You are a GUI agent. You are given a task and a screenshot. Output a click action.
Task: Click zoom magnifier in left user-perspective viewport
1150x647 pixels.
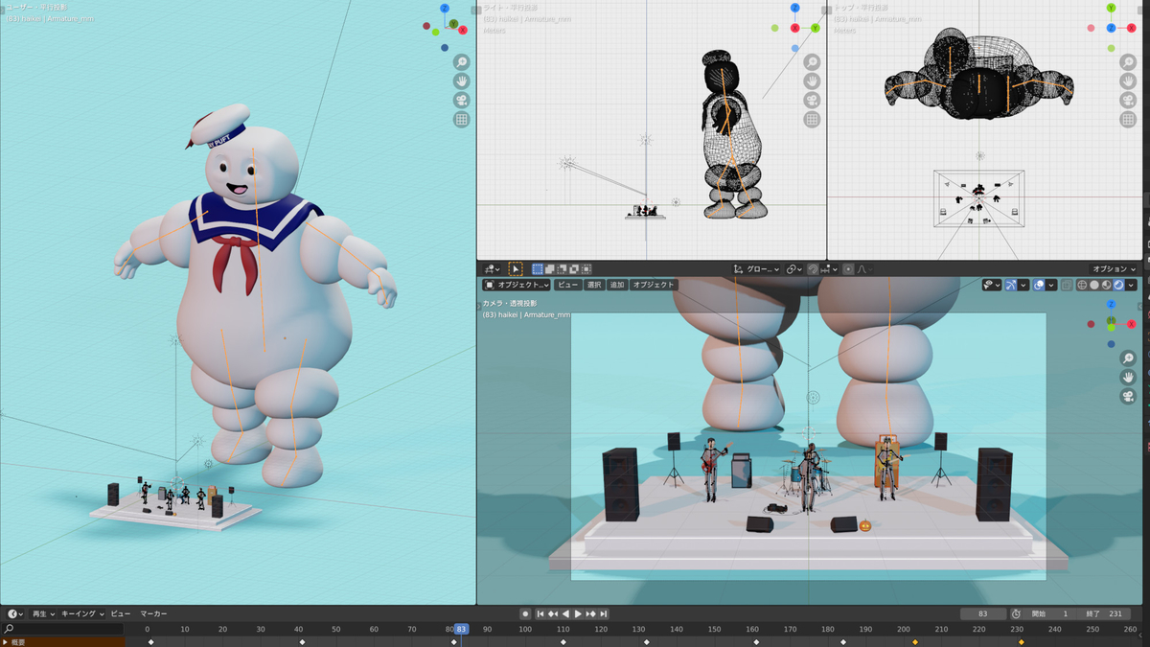pos(461,61)
